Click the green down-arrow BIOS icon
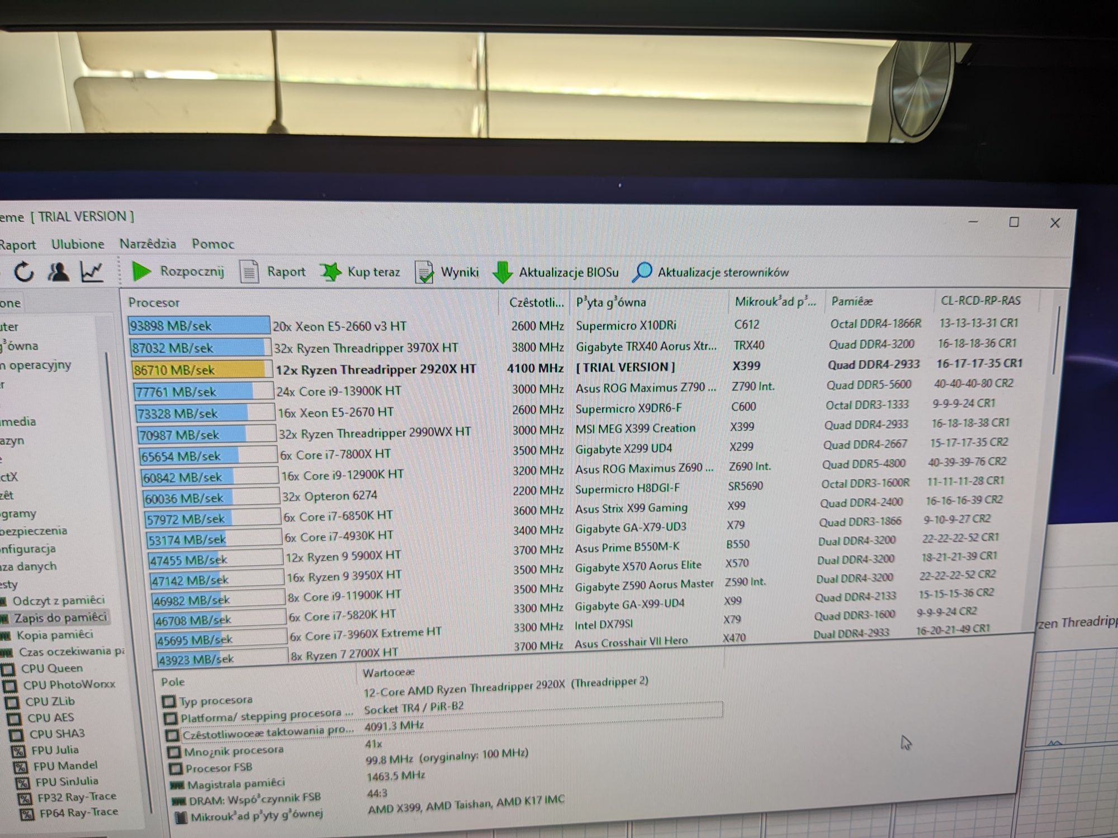 [503, 273]
